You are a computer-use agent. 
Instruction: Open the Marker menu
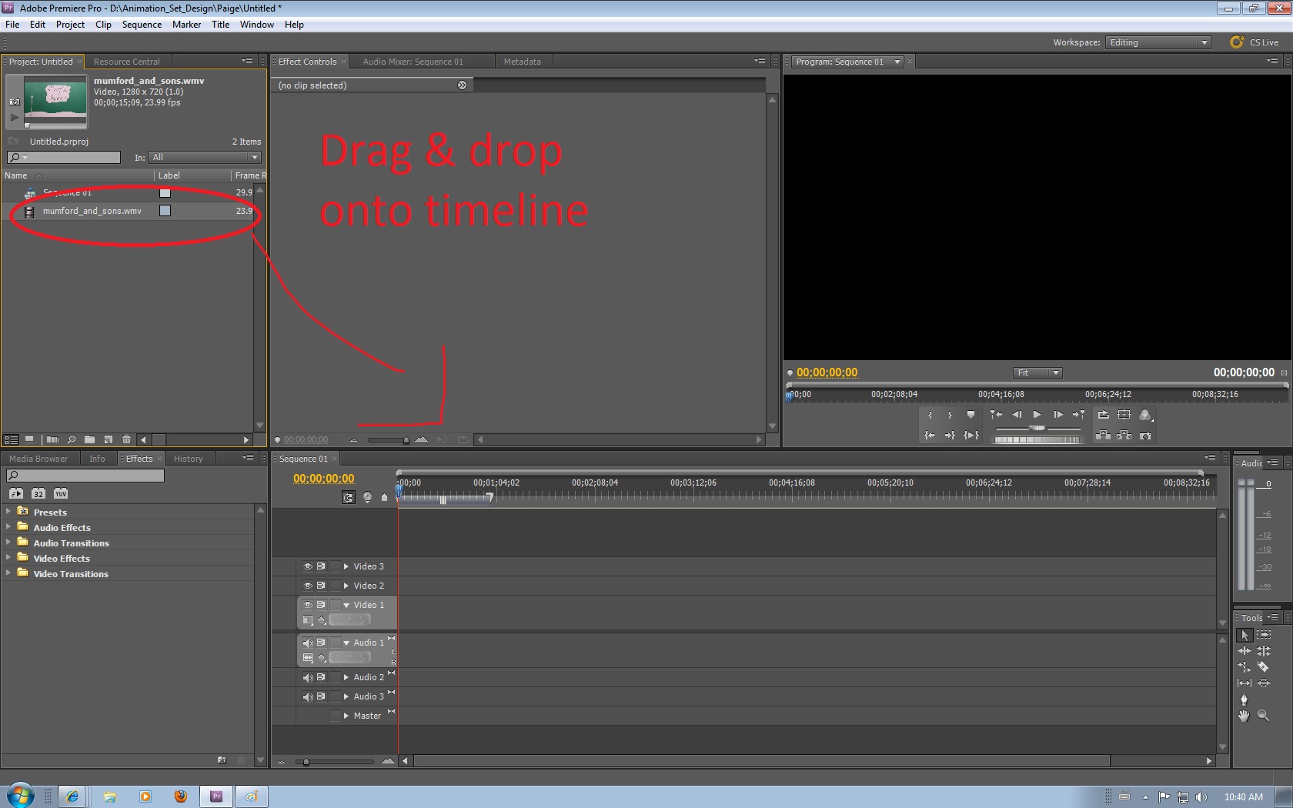click(x=186, y=25)
